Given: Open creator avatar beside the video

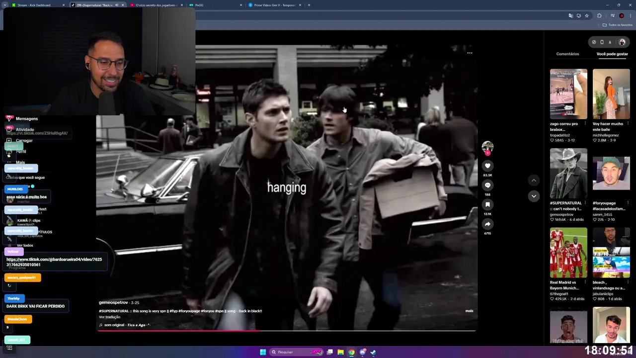Looking at the screenshot, I should coord(487,147).
